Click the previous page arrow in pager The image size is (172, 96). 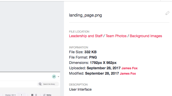(19, 95)
